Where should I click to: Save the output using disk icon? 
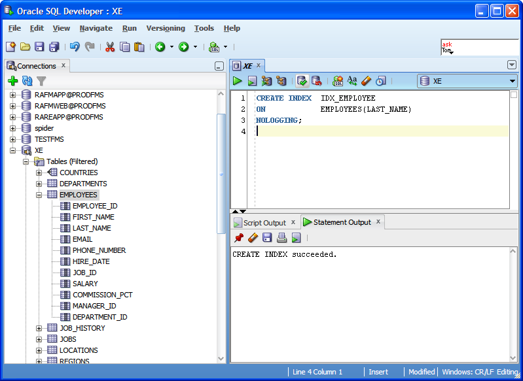(267, 237)
